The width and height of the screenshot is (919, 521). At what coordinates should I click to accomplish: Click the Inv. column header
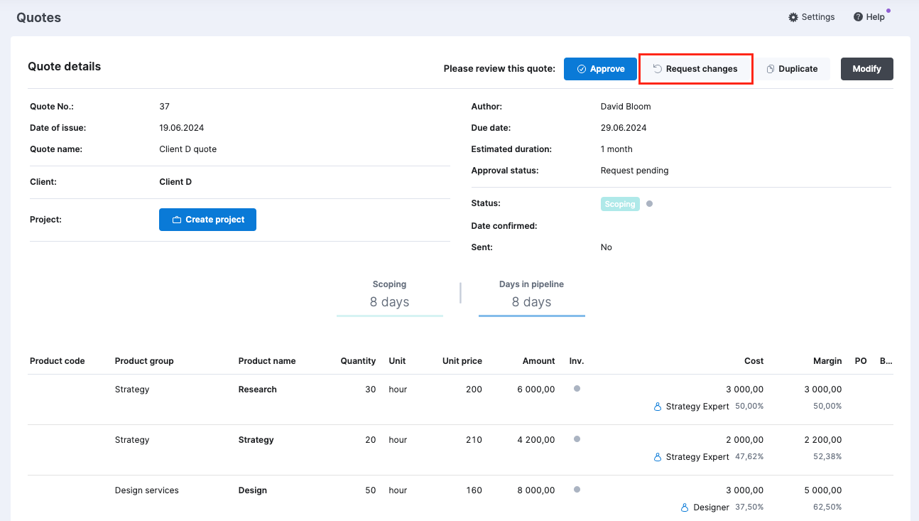click(577, 361)
